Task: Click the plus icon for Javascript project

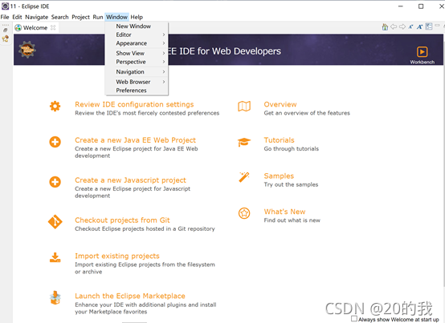Action: click(55, 182)
